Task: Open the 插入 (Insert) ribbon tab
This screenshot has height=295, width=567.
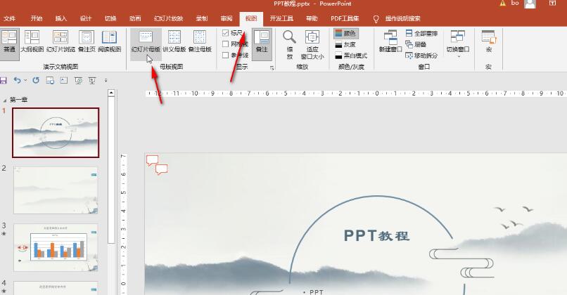Action: pyautogui.click(x=61, y=18)
